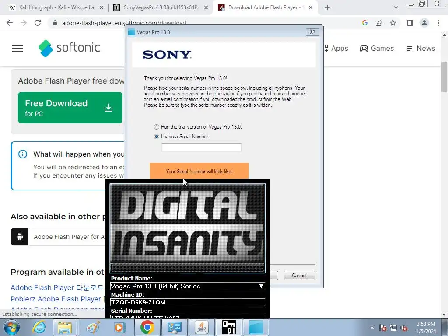Bookmark this page with the star icon
448x336 pixels.
(393, 23)
